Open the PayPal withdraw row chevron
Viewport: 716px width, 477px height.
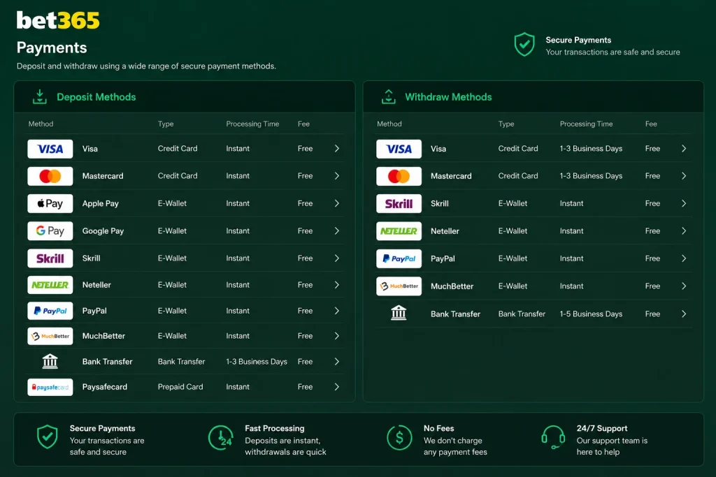[x=684, y=258]
